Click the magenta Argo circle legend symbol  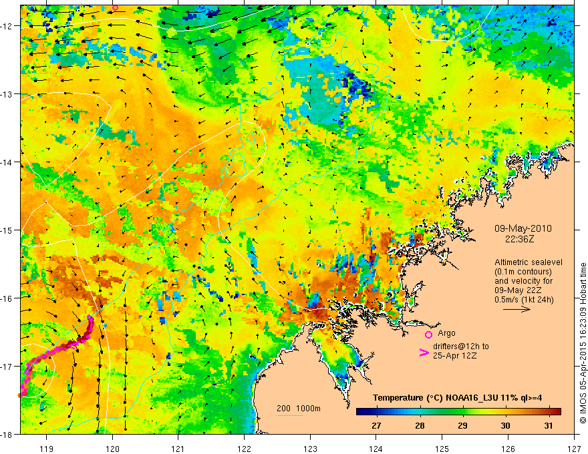point(428,334)
